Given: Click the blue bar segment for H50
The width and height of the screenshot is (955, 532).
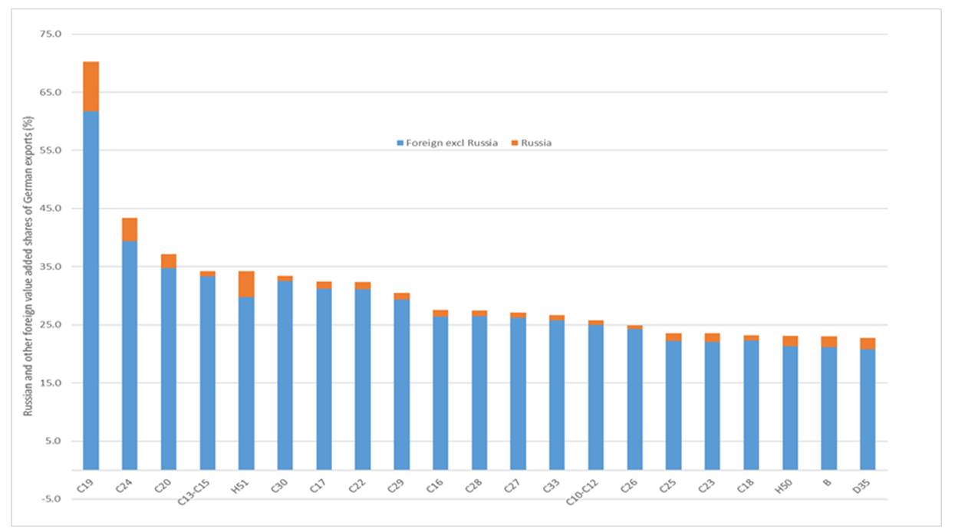Looking at the screenshot, I should tap(790, 408).
